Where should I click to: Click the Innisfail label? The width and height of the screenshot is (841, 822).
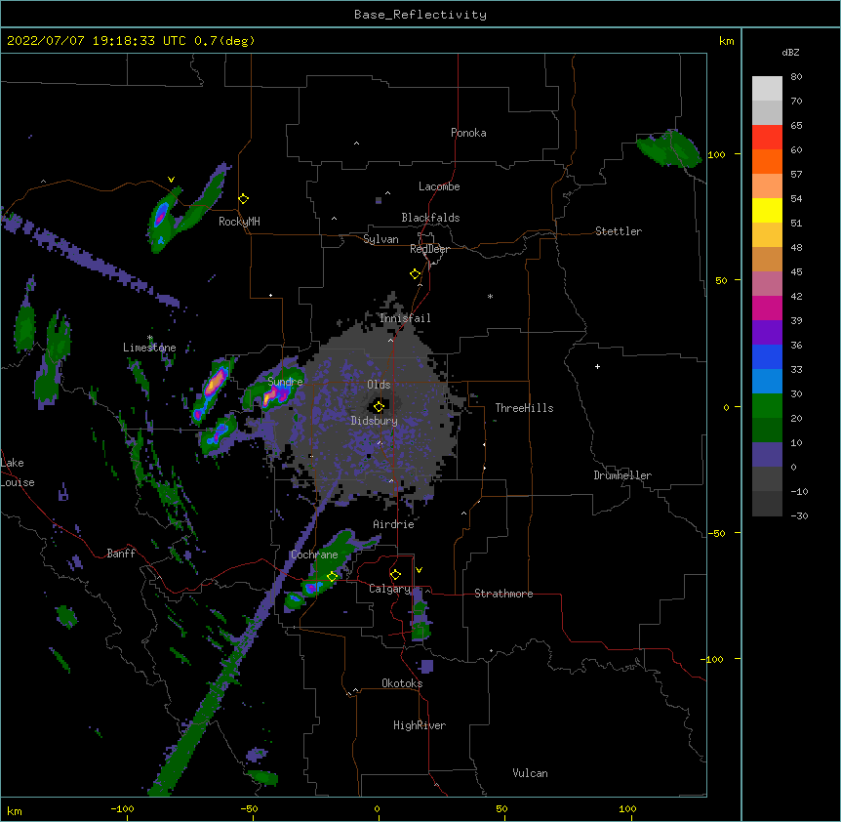pyautogui.click(x=405, y=318)
